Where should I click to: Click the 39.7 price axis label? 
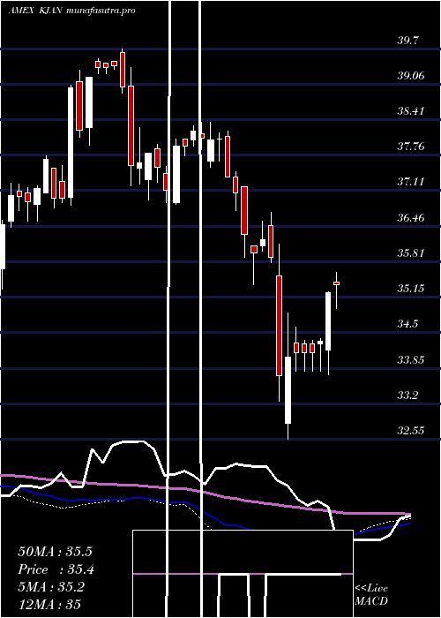[408, 41]
